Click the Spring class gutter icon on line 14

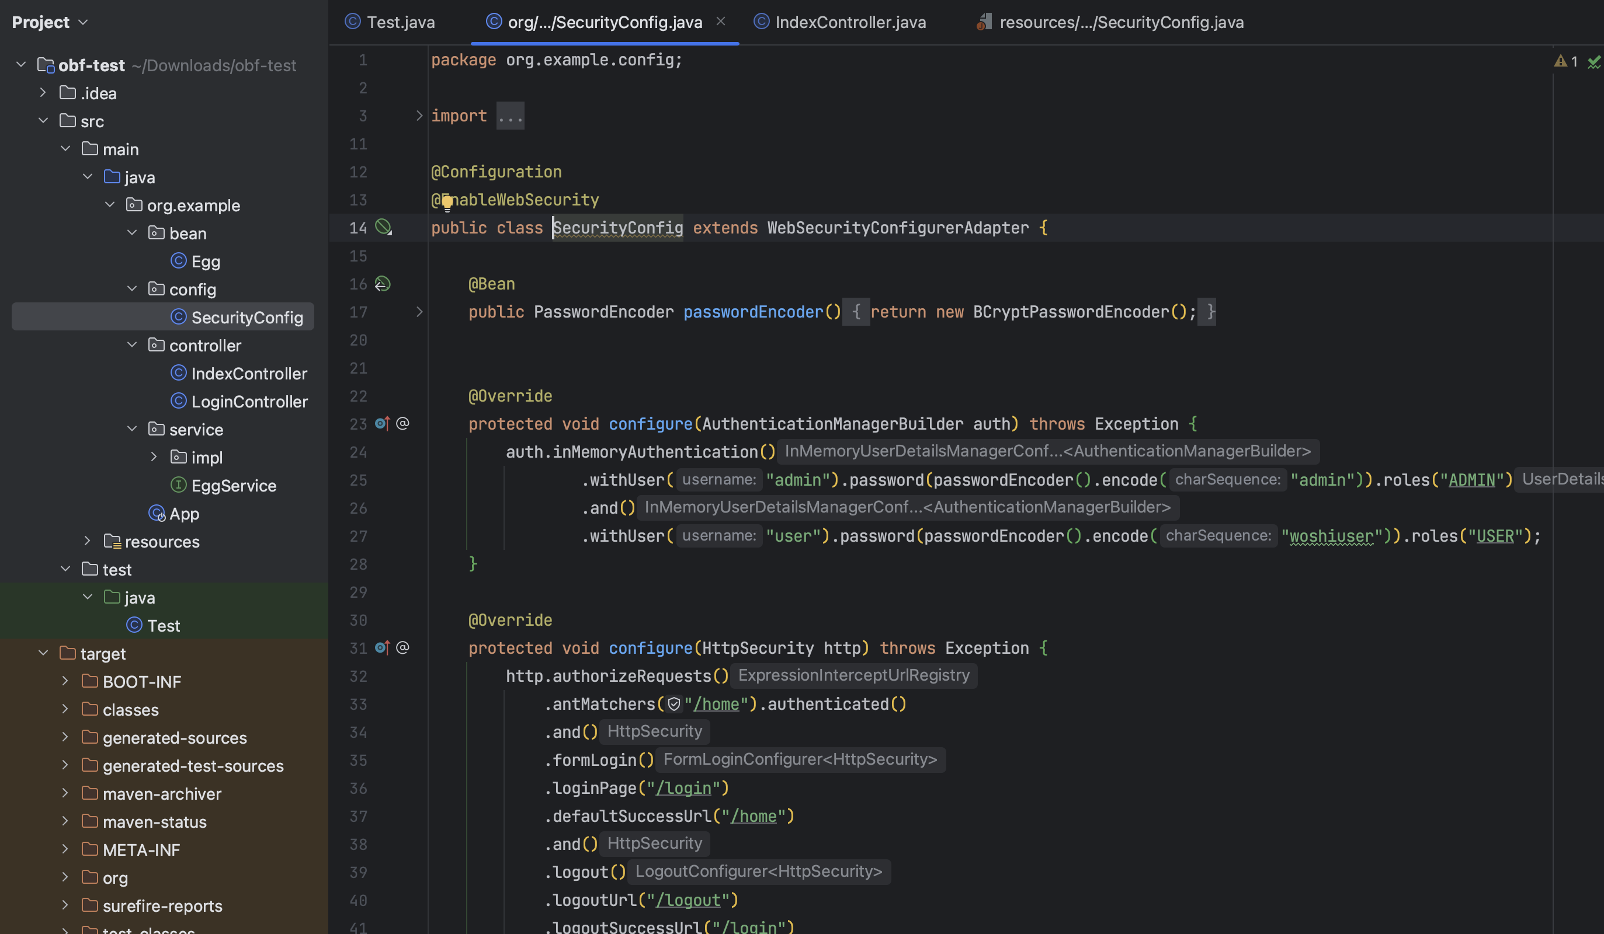click(x=383, y=227)
